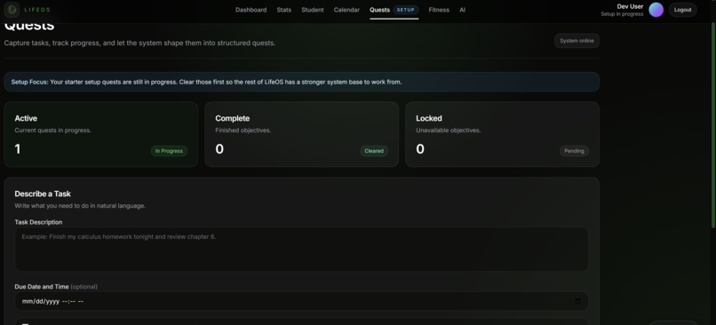The width and height of the screenshot is (716, 325).
Task: Select the Locked quests card
Action: (x=502, y=134)
